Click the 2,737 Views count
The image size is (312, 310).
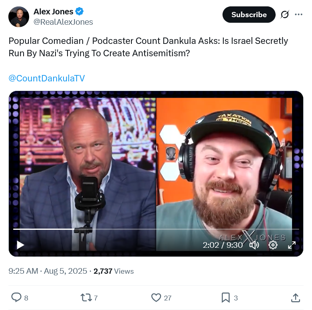[113, 271]
